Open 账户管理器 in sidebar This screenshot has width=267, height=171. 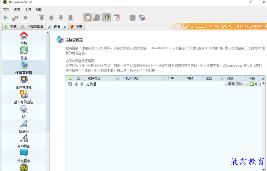pyautogui.click(x=24, y=82)
